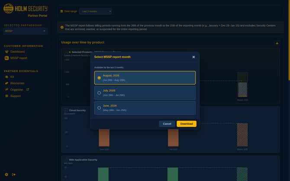Click the '(Jul 26th - Aug 25th)' date range text
The width and height of the screenshot is (290, 181).
click(x=114, y=80)
